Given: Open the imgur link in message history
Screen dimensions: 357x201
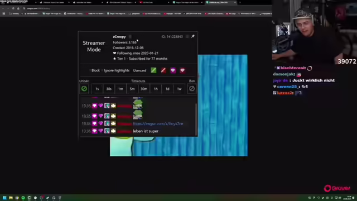Looking at the screenshot, I should [x=158, y=124].
